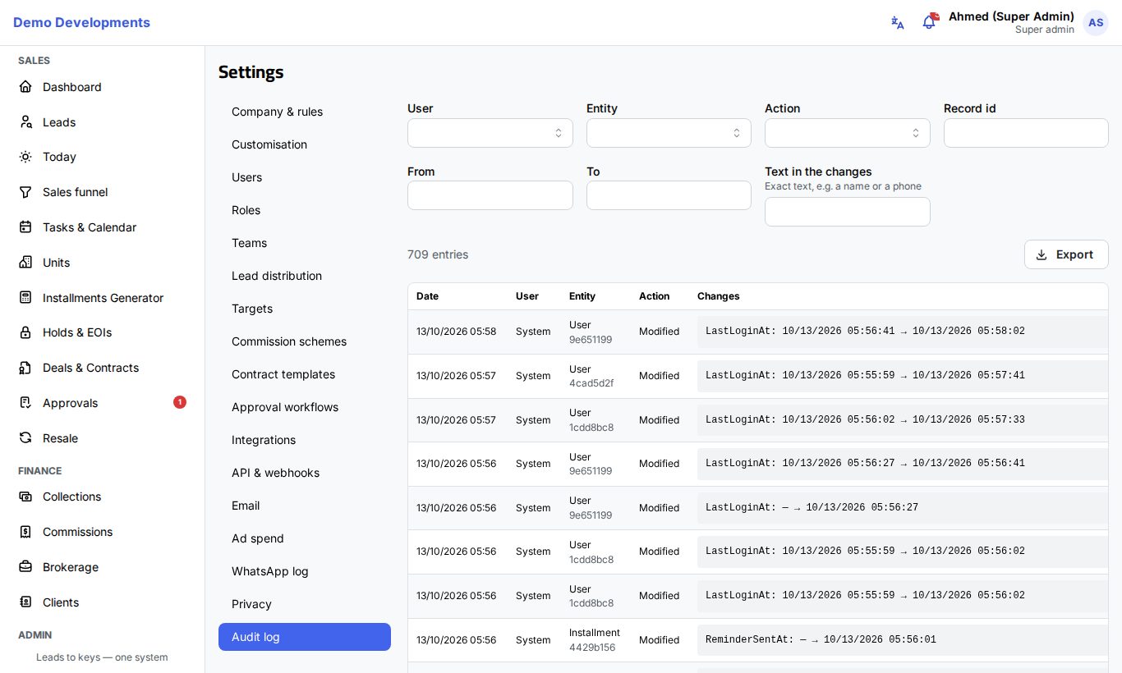Click the Demo Developments brand link
This screenshot has height=673, width=1122.
tap(81, 22)
